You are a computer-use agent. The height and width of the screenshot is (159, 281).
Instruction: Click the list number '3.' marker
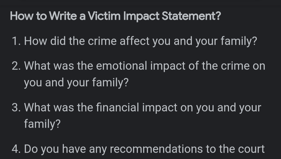16,107
